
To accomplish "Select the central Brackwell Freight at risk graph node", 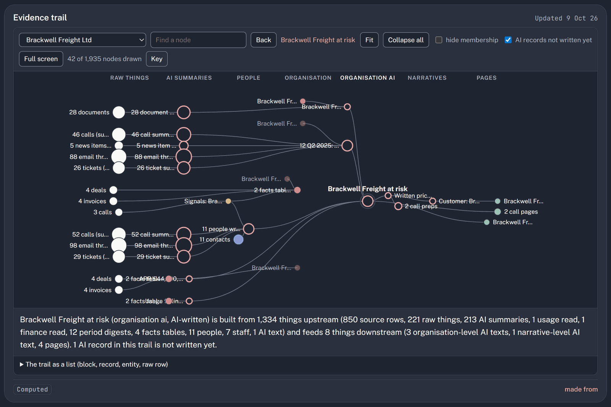I will coord(368,201).
